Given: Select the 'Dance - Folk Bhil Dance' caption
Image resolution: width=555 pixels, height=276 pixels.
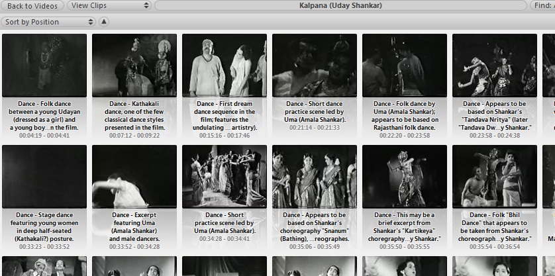Looking at the screenshot, I should tap(495, 227).
